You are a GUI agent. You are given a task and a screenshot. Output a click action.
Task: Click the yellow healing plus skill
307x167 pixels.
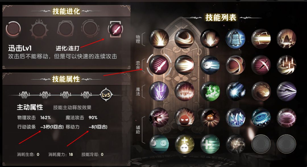184,144
